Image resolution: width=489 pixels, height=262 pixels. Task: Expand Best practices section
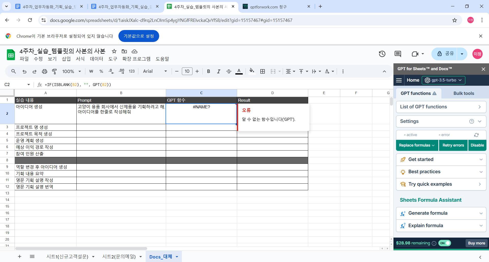click(441, 172)
